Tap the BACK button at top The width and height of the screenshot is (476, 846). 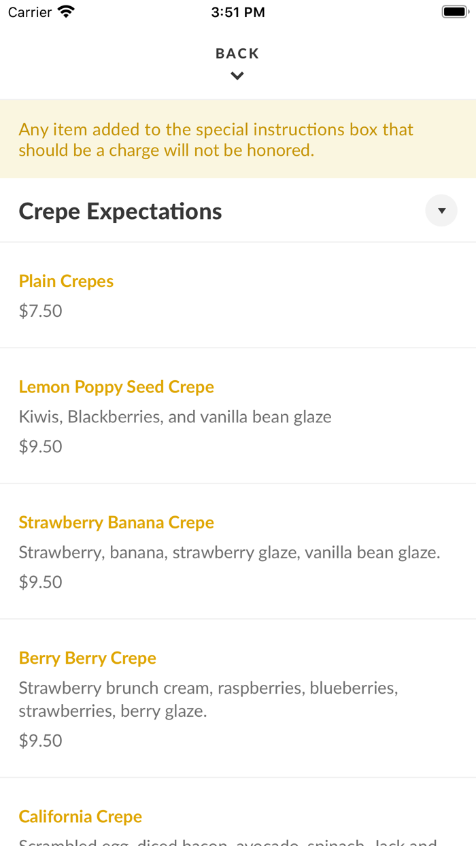tap(237, 54)
